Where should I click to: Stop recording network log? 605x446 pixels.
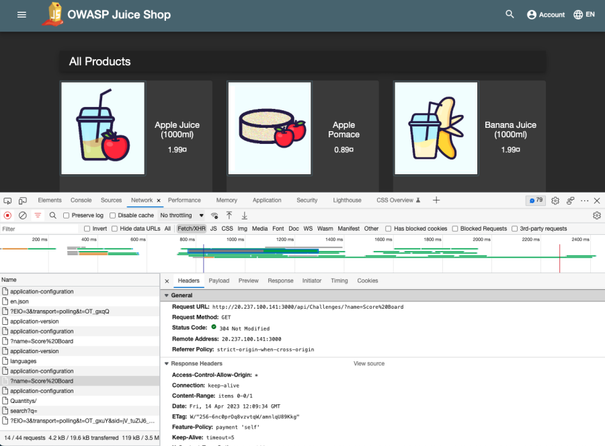tap(8, 215)
